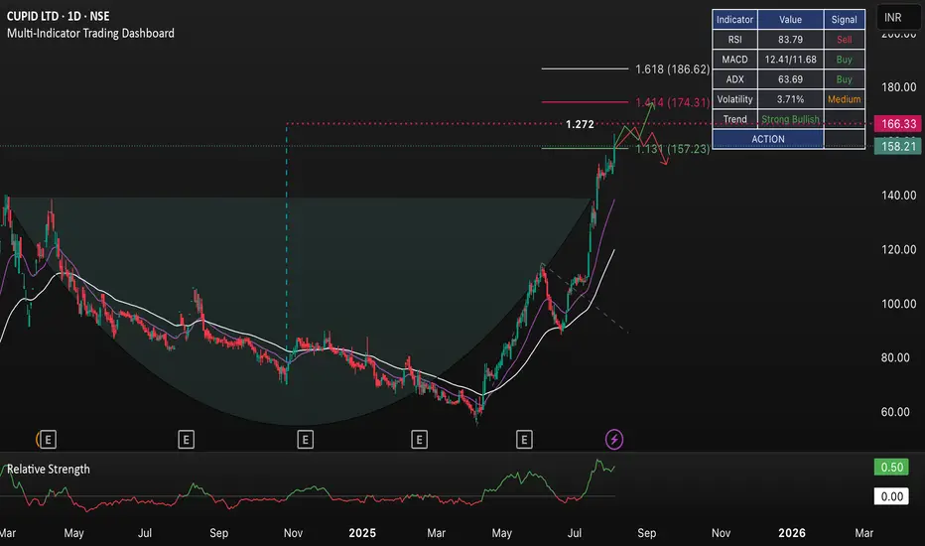
Task: Click the Value header cell in dashboard table
Action: tap(790, 20)
